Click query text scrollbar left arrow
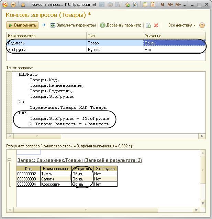 pyautogui.click(x=10, y=136)
